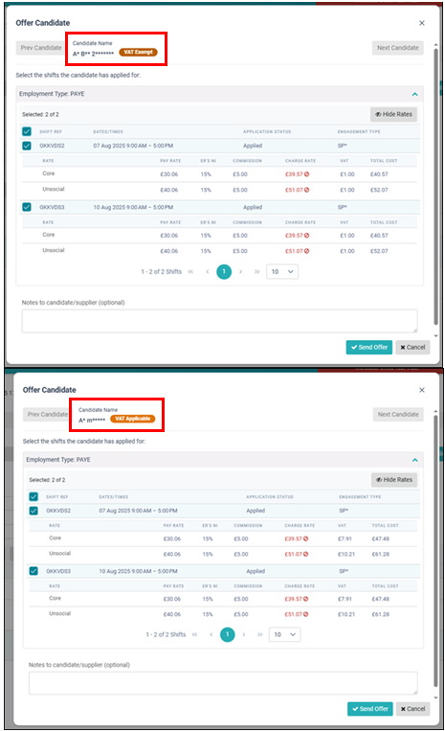445x731 pixels.
Task: Click the notes to candidate/supplier field in top dialog
Action: (x=220, y=321)
